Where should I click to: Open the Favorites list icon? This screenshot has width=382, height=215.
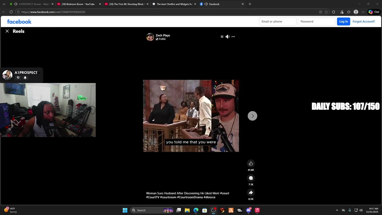349,12
